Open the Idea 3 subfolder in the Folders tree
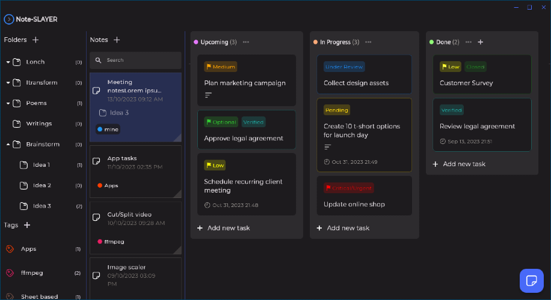The height and width of the screenshot is (300, 551). pyautogui.click(x=43, y=206)
